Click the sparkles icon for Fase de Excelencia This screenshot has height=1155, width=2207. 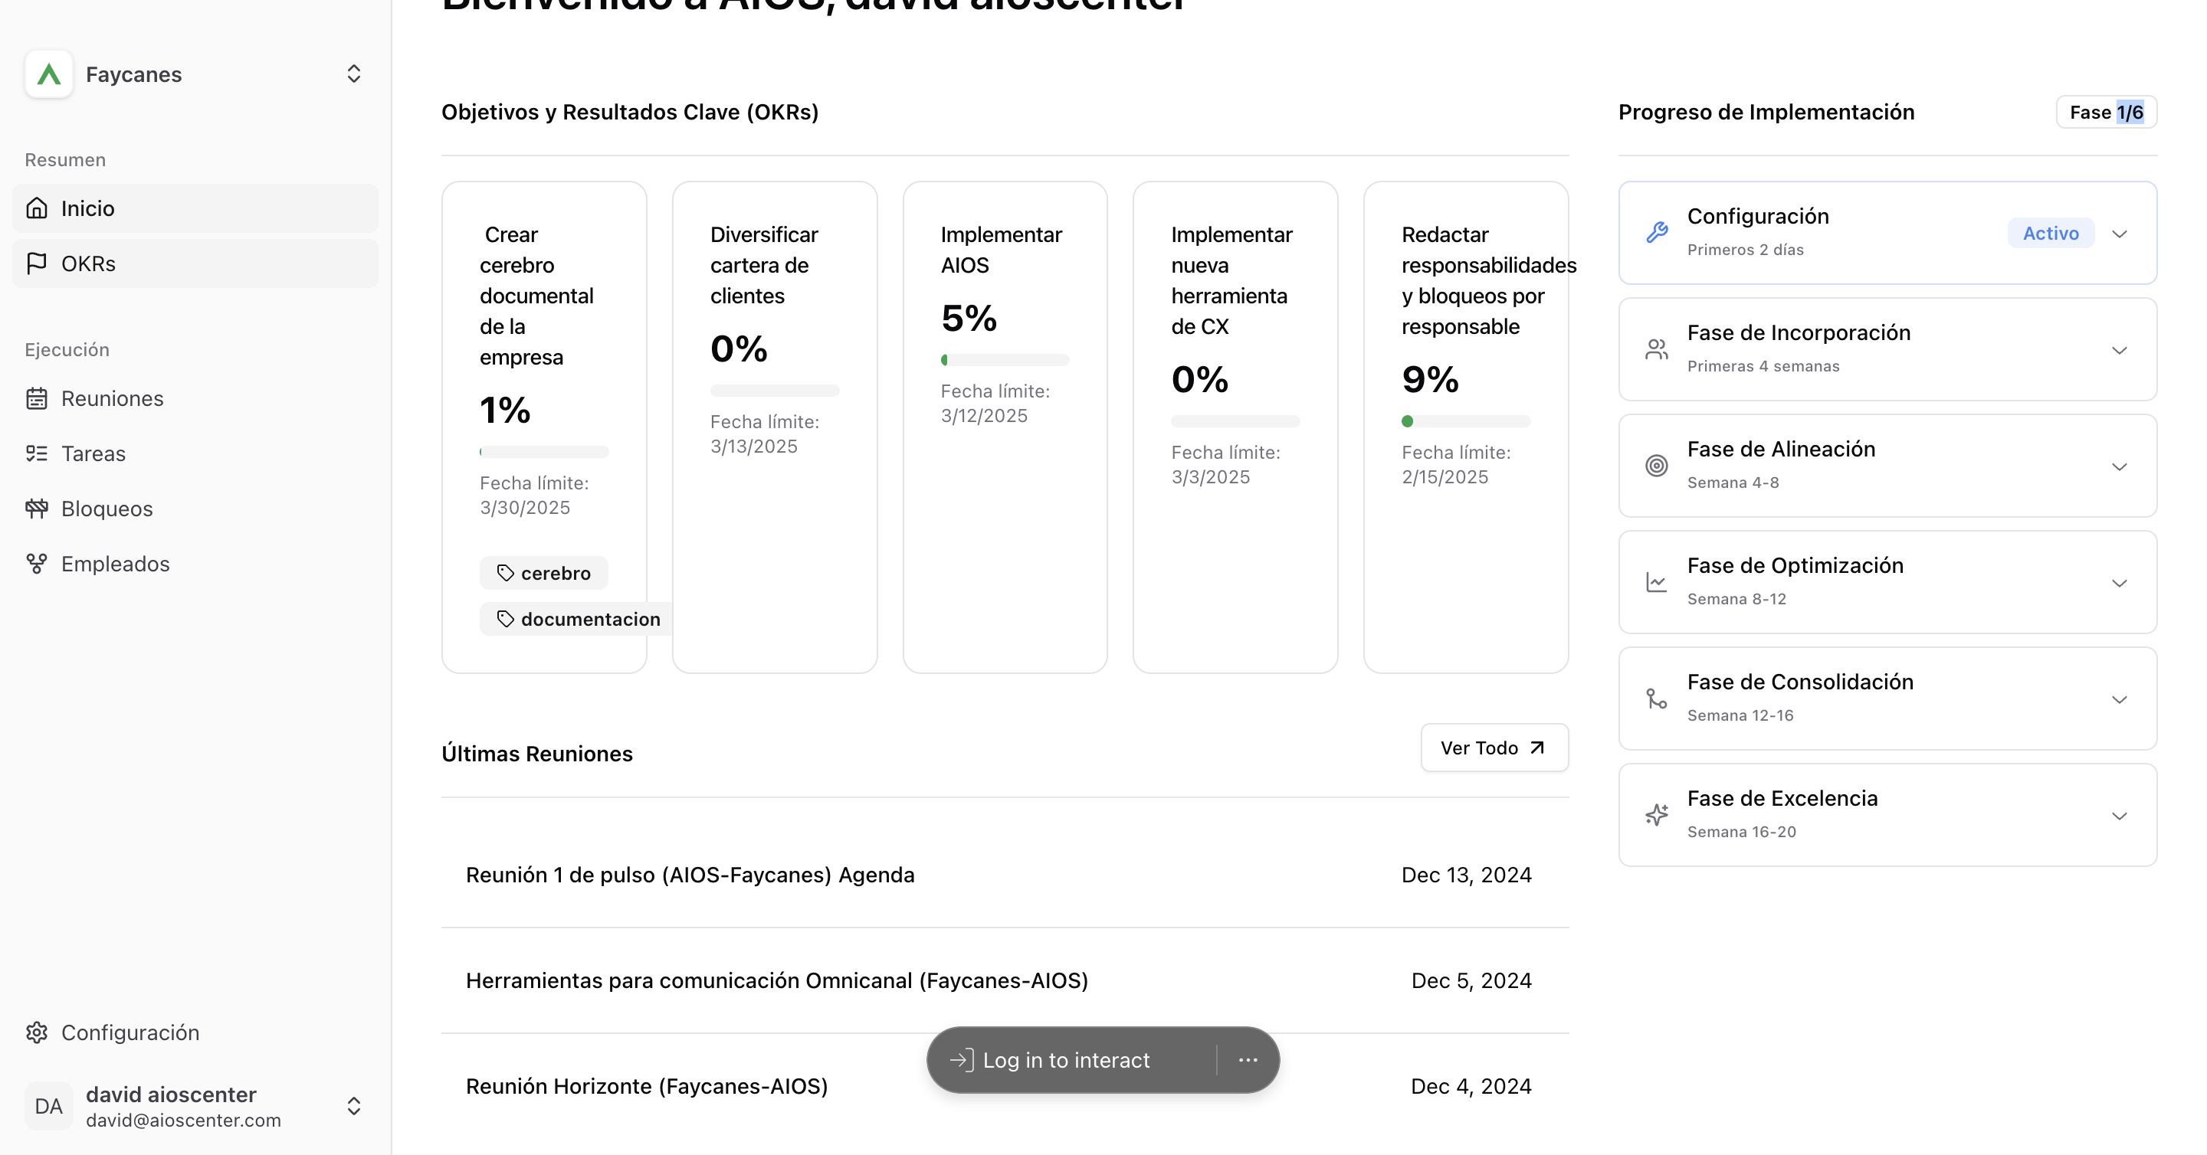[x=1657, y=815]
